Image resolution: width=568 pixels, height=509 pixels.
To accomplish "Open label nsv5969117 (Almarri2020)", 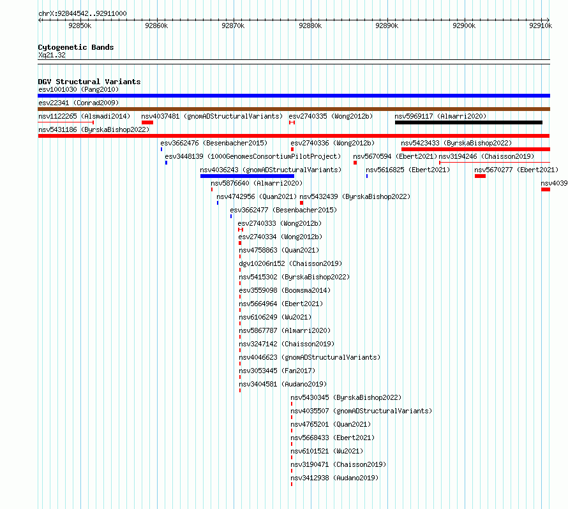I will point(440,116).
